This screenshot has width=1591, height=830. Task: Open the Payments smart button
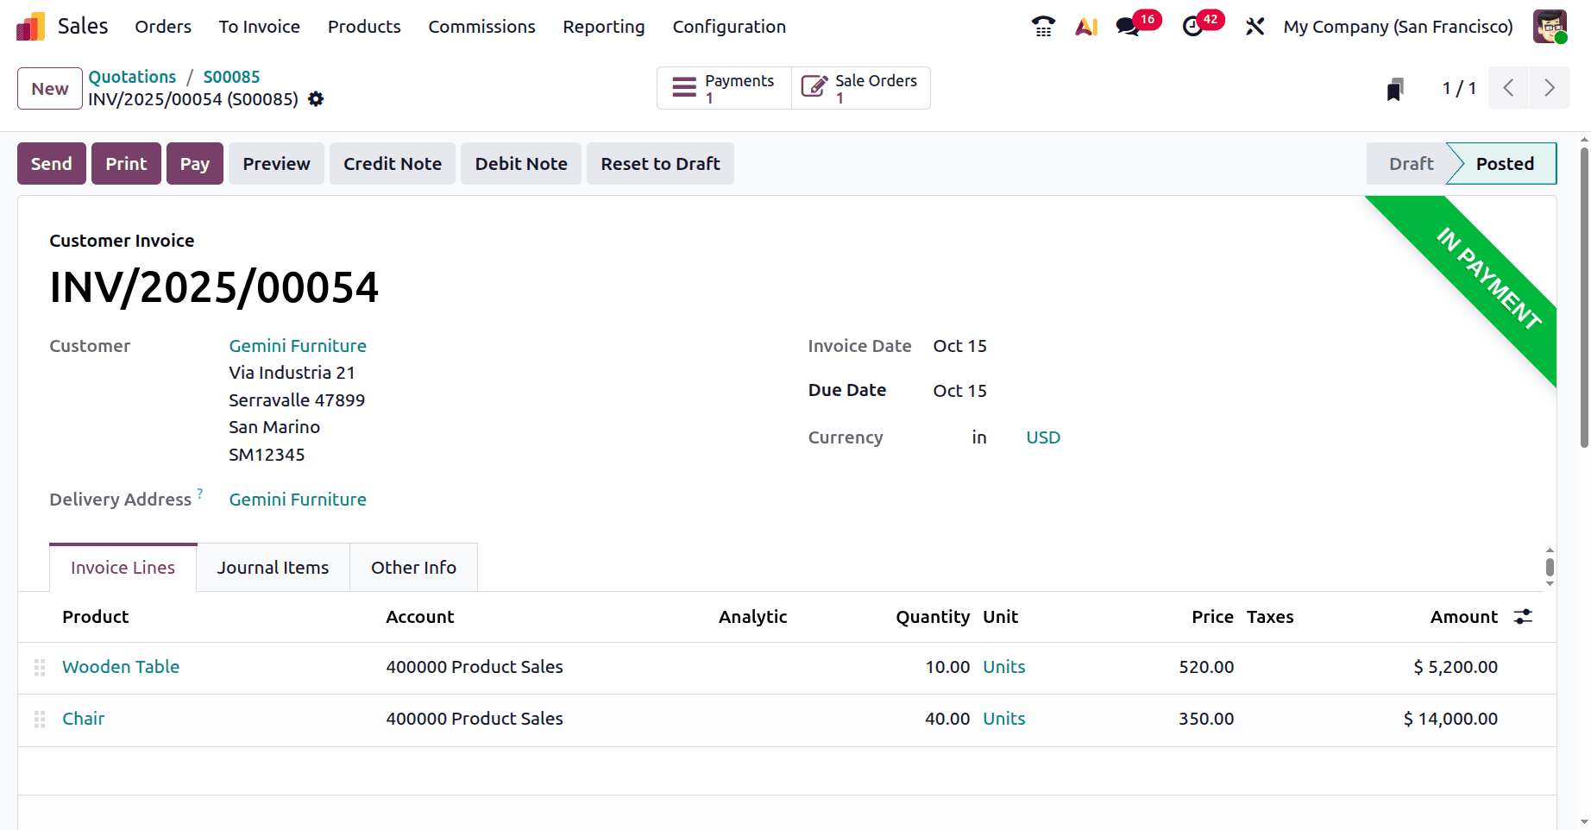point(723,87)
